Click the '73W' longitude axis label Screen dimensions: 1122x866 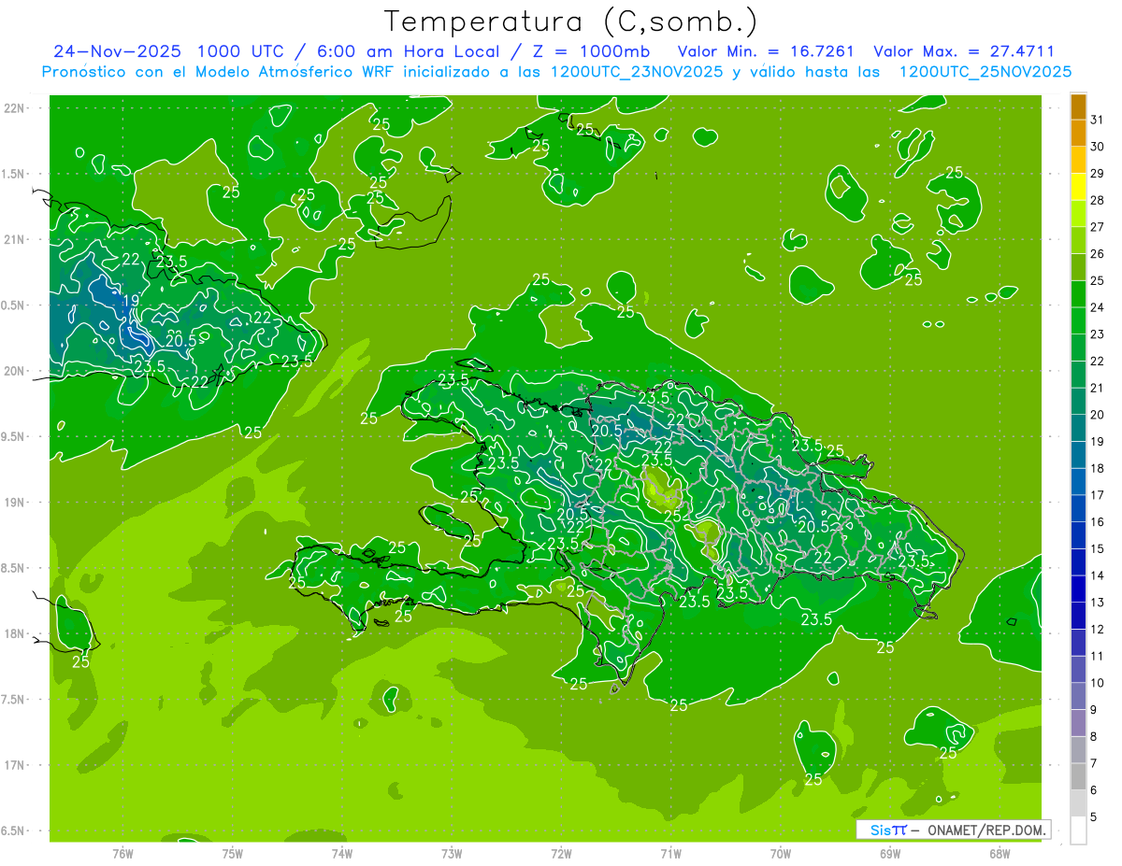point(452,854)
